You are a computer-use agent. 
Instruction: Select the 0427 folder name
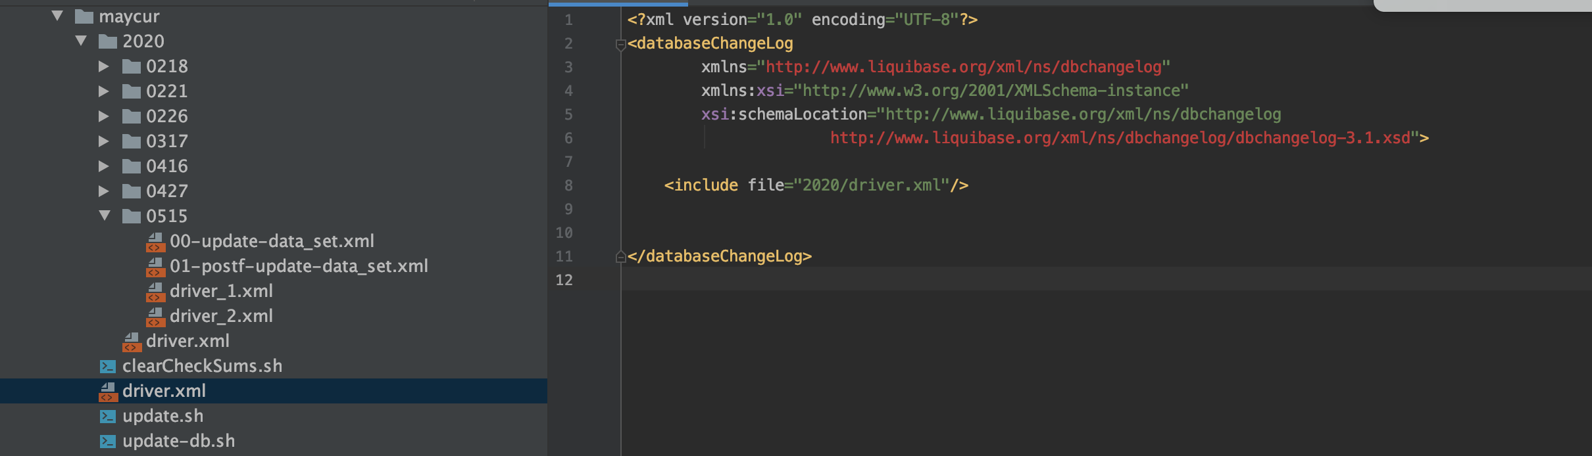167,191
